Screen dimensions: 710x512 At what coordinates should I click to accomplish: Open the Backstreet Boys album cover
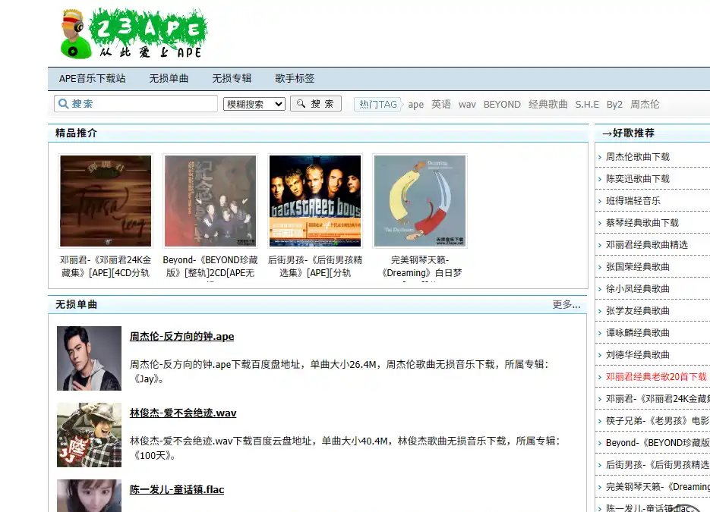click(x=315, y=201)
